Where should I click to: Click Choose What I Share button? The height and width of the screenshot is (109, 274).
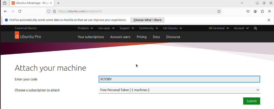click(147, 20)
